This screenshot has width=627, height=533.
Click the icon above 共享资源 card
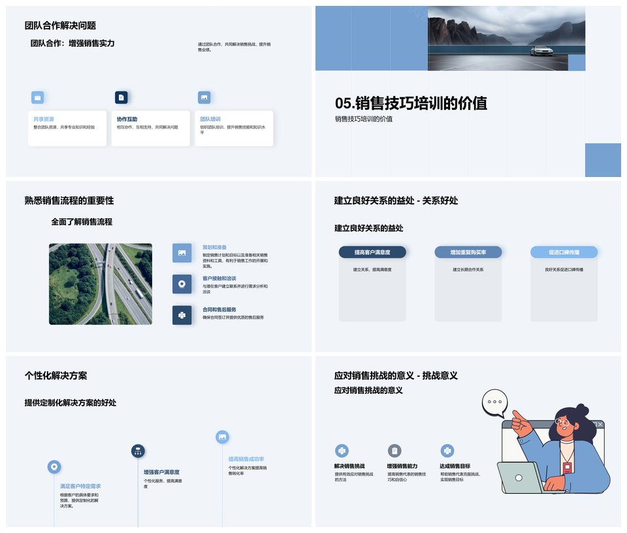[38, 97]
